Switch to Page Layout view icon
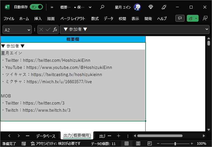Viewport: 212px width, 147px height. pyautogui.click(x=138, y=144)
